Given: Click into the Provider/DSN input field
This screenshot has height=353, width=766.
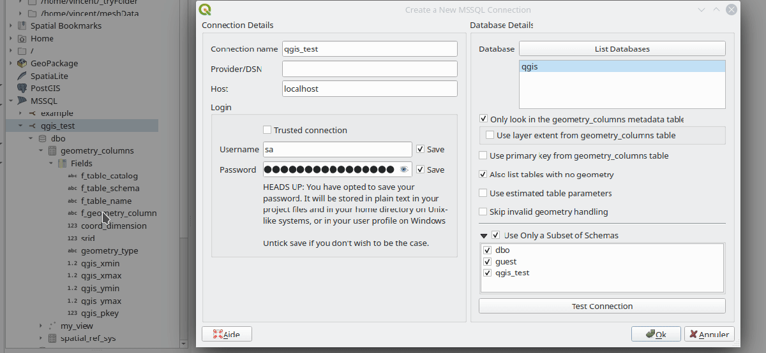Looking at the screenshot, I should click(370, 69).
